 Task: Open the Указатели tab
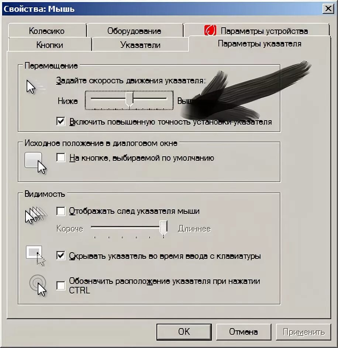pos(140,45)
